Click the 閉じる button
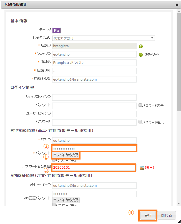 click(167, 215)
